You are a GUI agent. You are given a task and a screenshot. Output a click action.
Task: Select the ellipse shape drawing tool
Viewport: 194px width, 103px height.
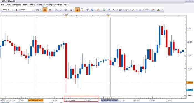pyautogui.click(x=140, y=10)
